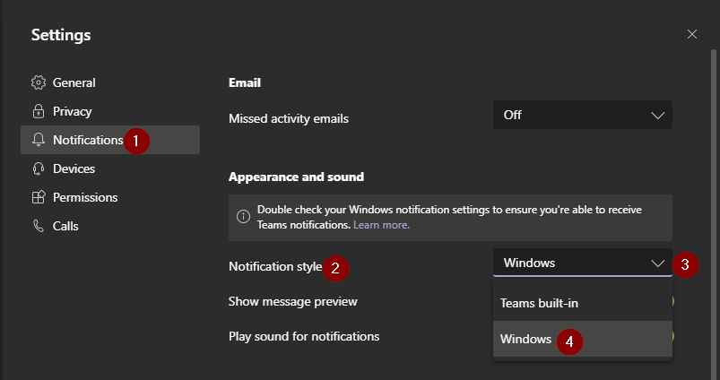720x380 pixels.
Task: Click the Notification style label text
Action: pos(274,266)
